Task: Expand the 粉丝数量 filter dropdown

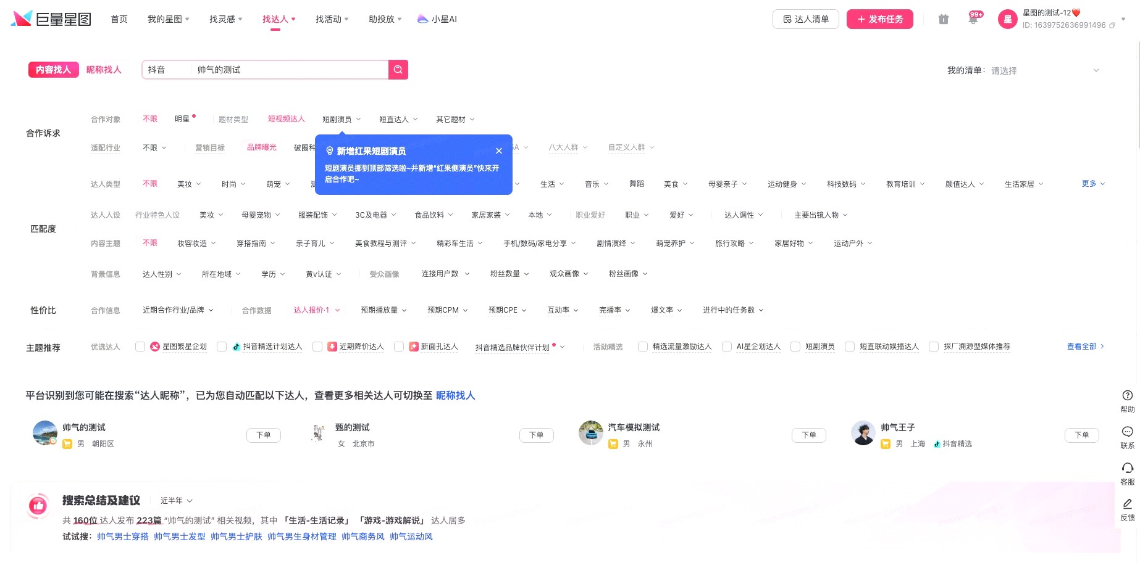Action: [509, 274]
